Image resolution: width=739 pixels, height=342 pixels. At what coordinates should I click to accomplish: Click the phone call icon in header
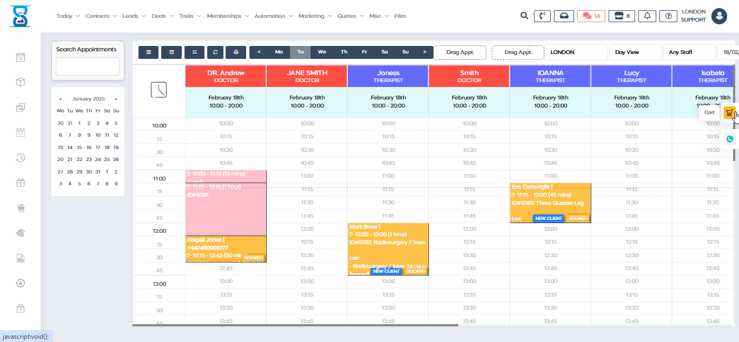point(542,16)
